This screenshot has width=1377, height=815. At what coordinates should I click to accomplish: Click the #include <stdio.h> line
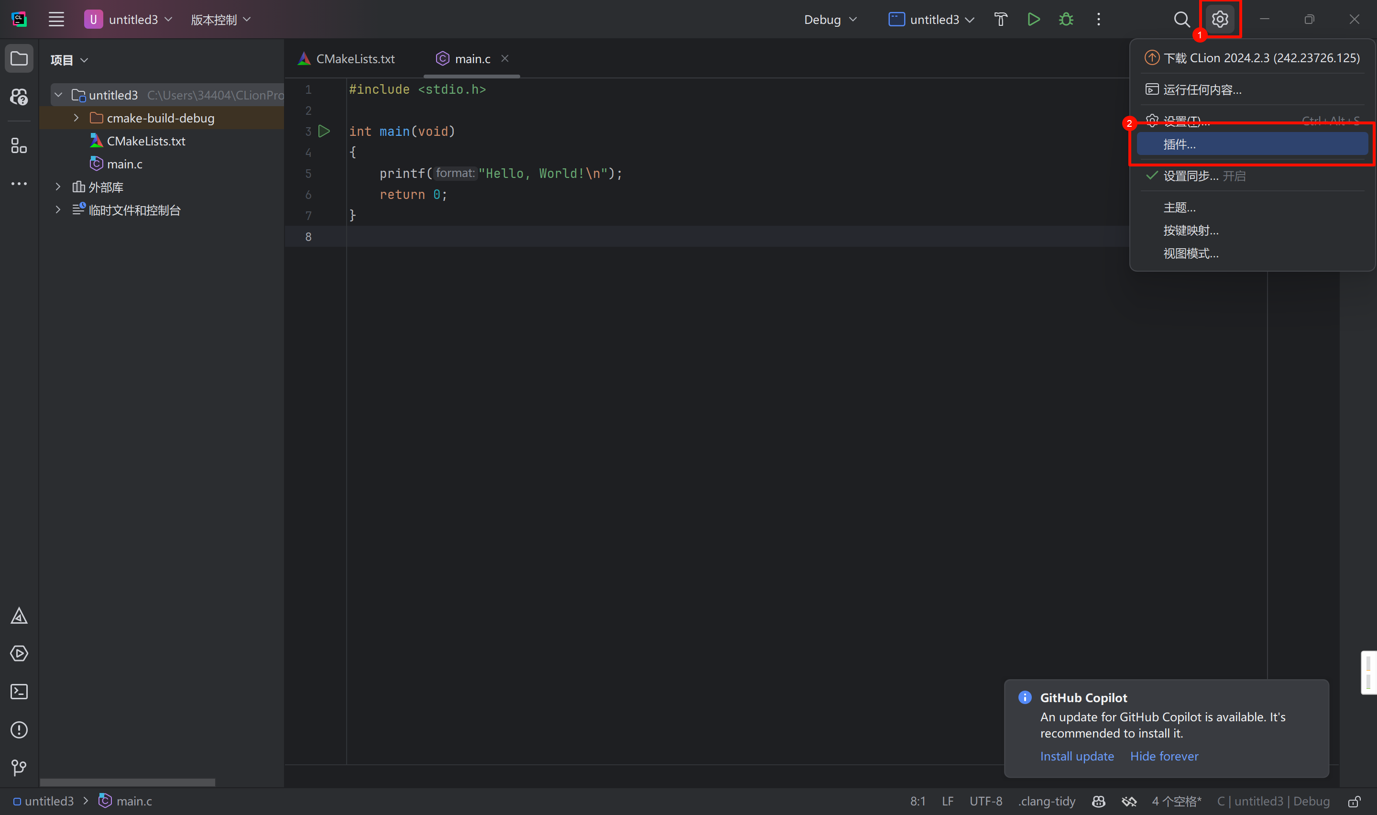tap(418, 89)
